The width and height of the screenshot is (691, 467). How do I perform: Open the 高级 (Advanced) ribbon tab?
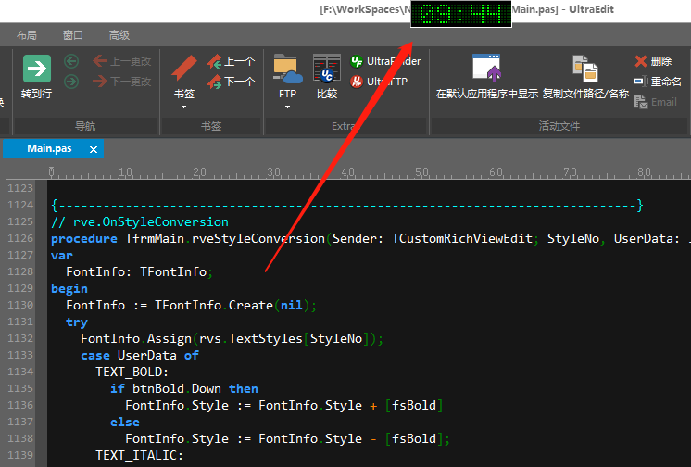point(119,35)
